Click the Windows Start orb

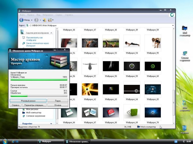[x=5, y=141]
